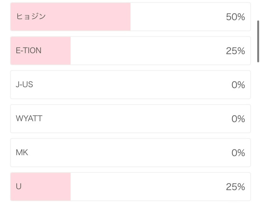
Task: Click the 0% value beside WYATT
Action: point(238,119)
